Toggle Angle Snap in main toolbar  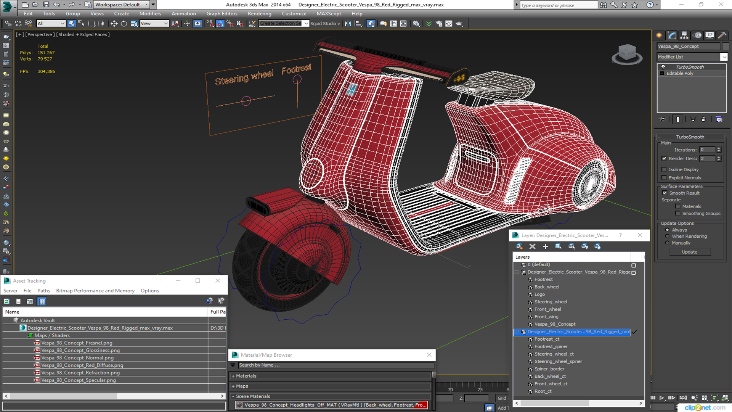(220, 24)
